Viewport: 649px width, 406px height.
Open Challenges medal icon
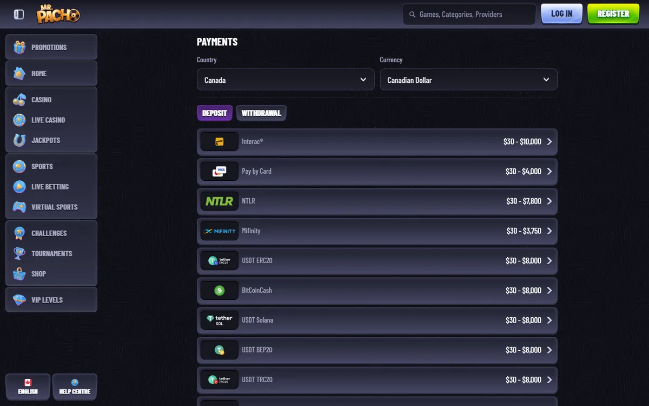coord(19,233)
